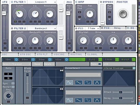The width and height of the screenshot is (140, 105).
Task: Switch to the KTR OSC tab
Action: (x=27, y=54)
